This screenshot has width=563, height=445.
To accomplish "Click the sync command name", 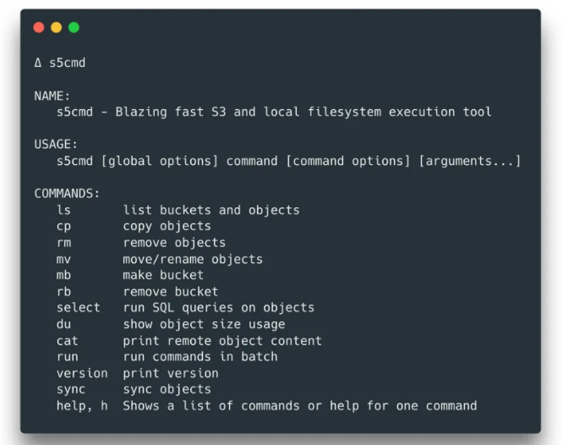I will point(71,389).
